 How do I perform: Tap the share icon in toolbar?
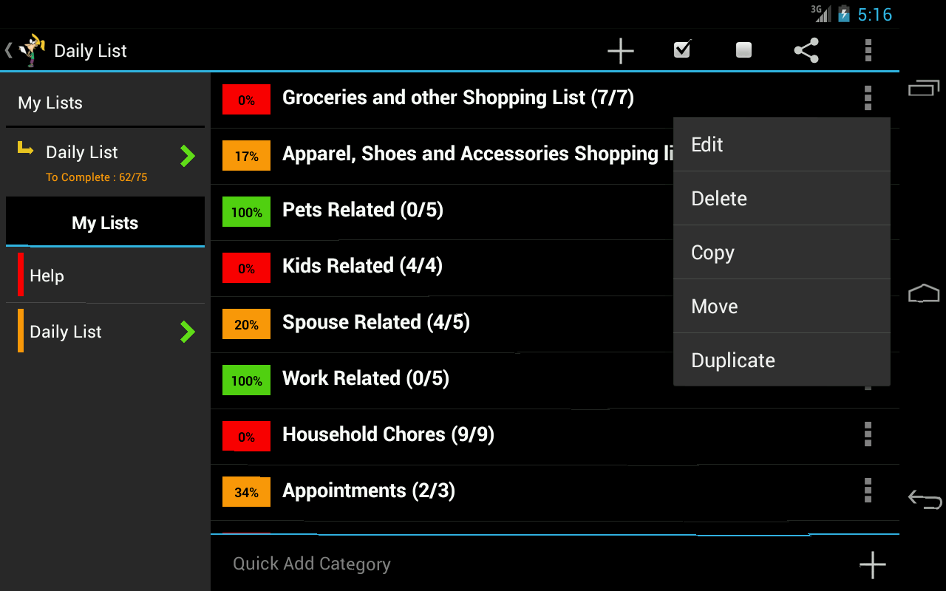806,51
